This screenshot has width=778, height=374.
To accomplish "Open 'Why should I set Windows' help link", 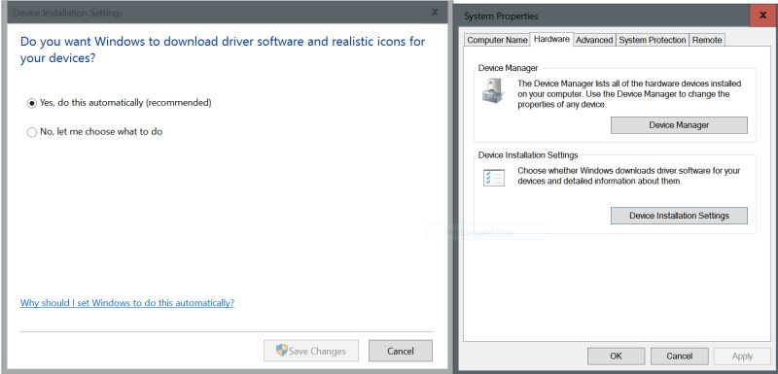I will [127, 303].
